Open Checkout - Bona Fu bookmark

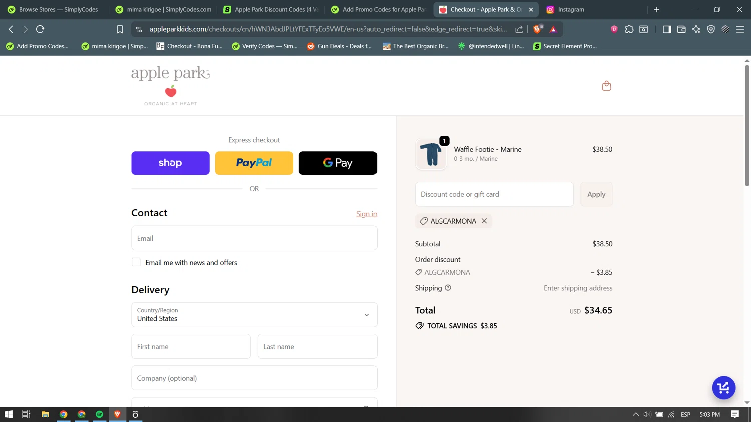(x=190, y=46)
